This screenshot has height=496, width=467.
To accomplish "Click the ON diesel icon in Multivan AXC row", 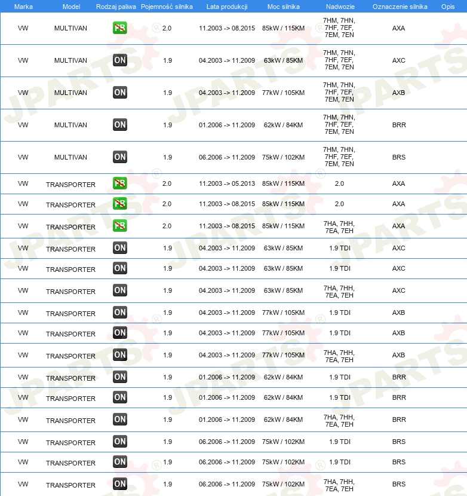I will pos(120,60).
